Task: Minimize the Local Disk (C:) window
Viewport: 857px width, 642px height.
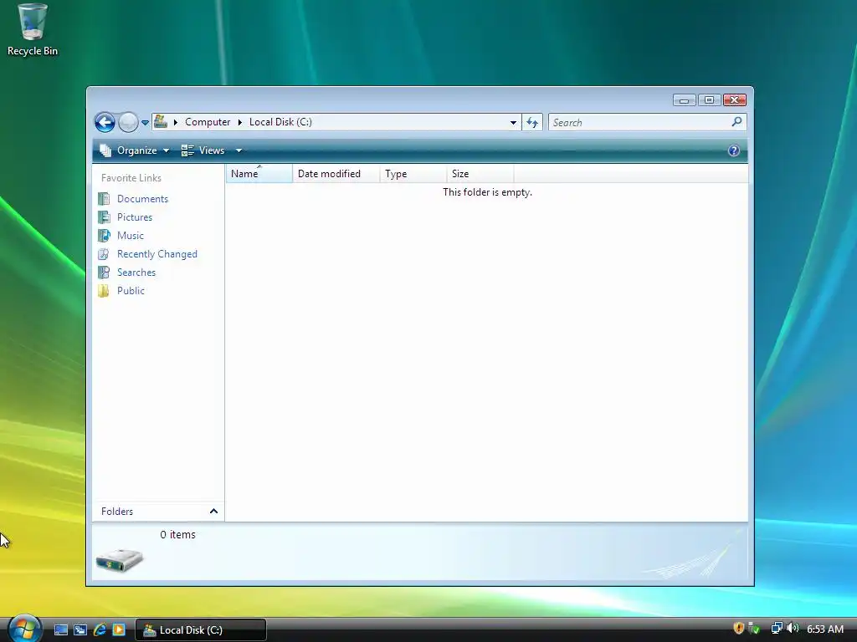Action: coord(684,100)
